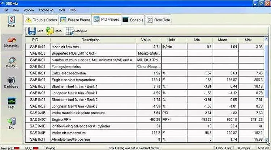Select the Absolute throttle position row
The width and height of the screenshot is (271, 150).
[145, 139]
